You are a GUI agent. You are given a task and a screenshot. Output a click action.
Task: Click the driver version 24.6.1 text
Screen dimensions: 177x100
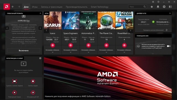144,22
